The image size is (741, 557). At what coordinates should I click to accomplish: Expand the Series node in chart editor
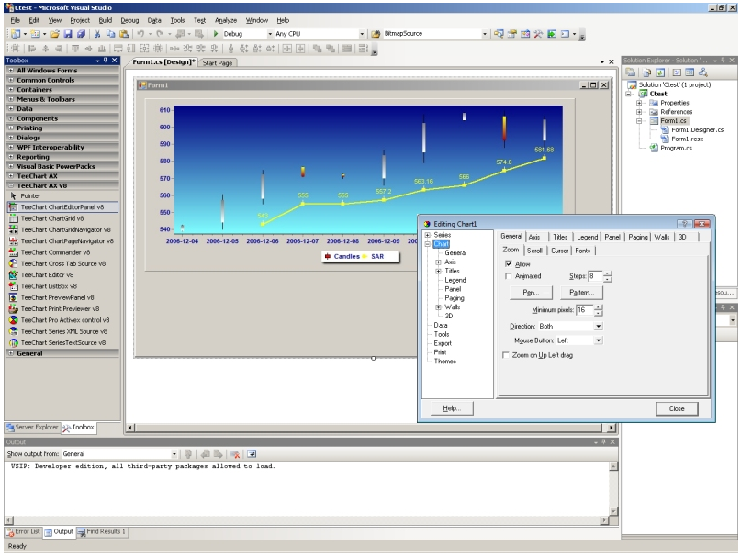pos(428,235)
